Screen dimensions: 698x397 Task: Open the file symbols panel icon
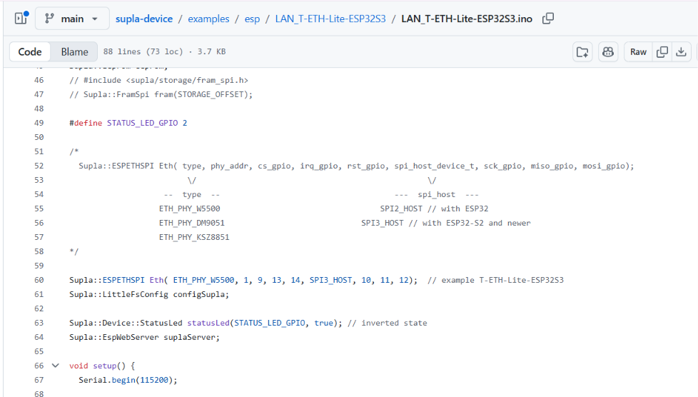click(582, 52)
